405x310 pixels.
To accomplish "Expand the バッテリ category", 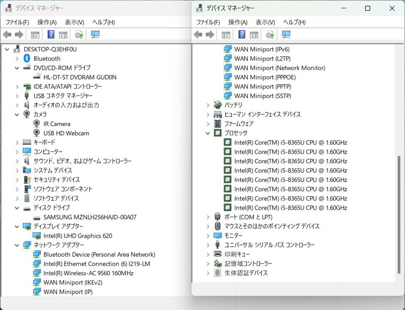I will [x=207, y=105].
